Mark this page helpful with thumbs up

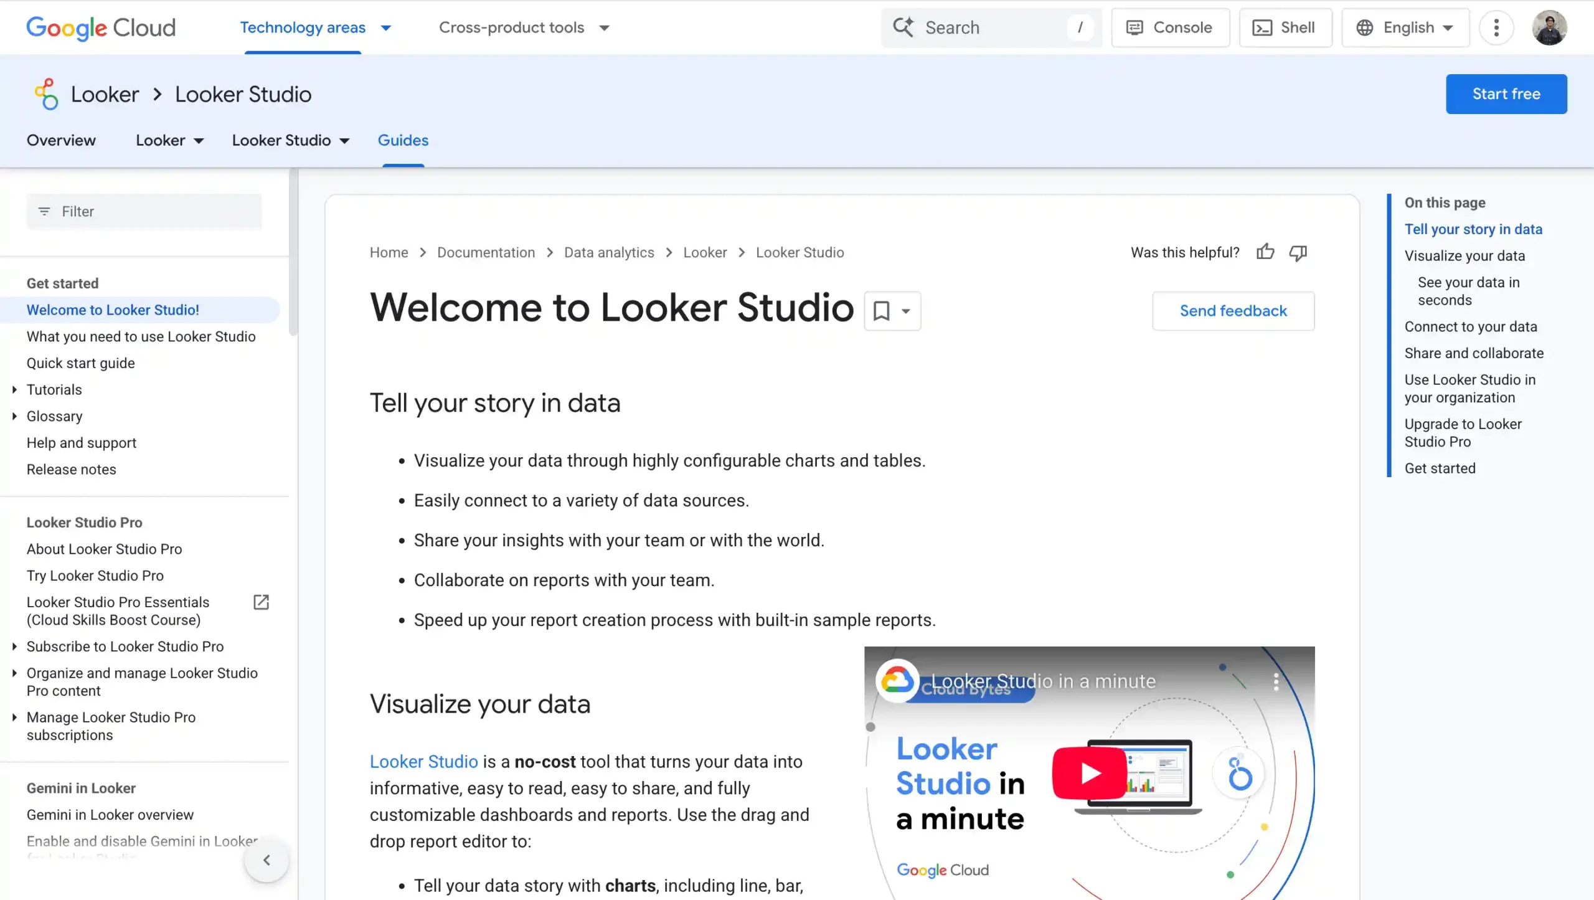click(1265, 252)
